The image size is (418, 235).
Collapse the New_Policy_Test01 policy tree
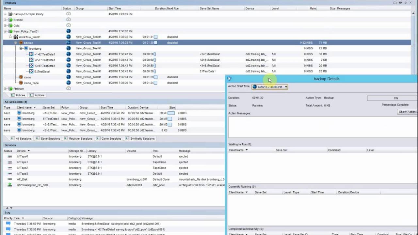click(5, 31)
